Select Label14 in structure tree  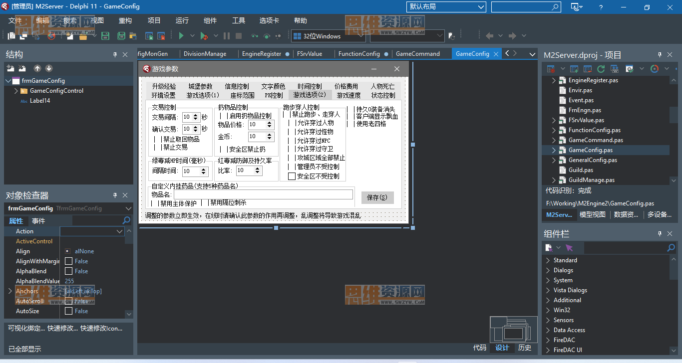40,101
